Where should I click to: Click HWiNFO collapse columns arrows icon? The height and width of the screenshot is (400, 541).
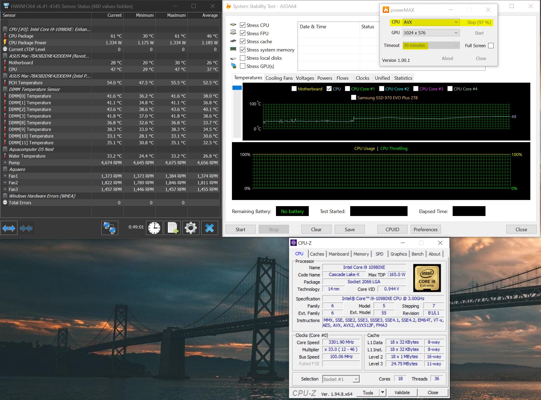coord(26,228)
